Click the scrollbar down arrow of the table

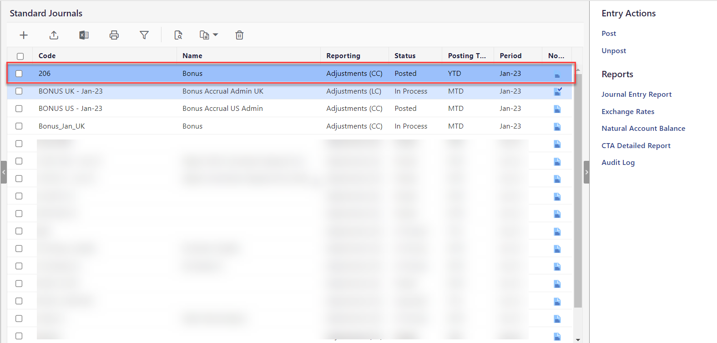click(578, 339)
